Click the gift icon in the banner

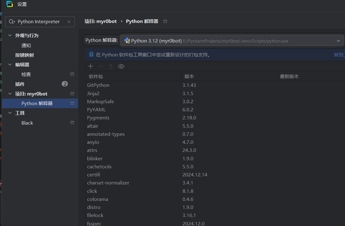tap(91, 55)
